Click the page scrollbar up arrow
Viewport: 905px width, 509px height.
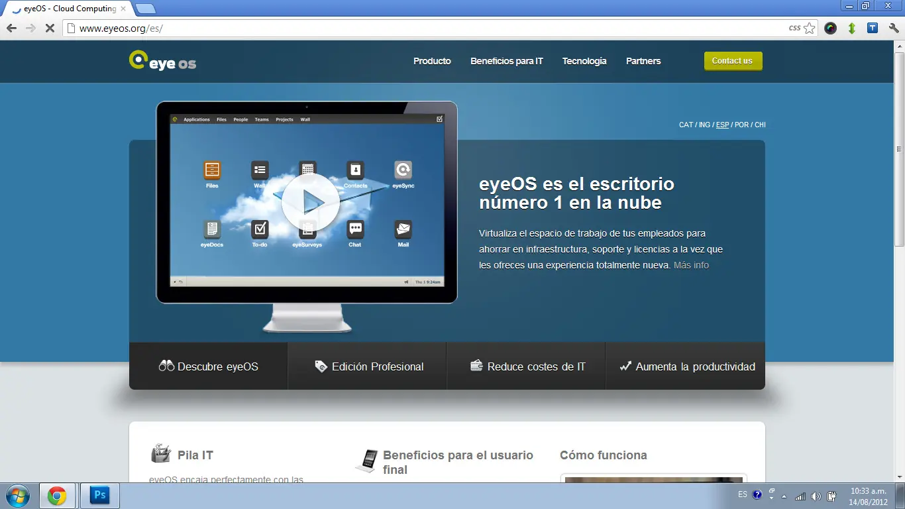899,45
